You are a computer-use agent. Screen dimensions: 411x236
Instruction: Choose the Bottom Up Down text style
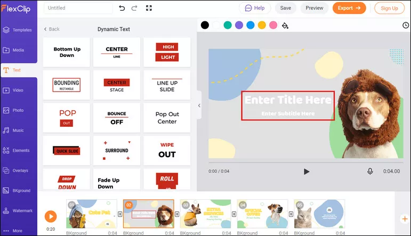(67, 52)
